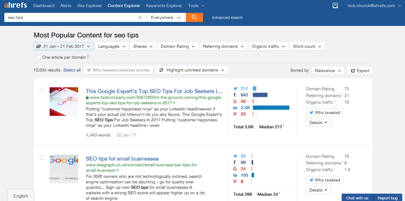Expand Highlight unlinked domains dropdown
The height and width of the screenshot is (201, 405).
point(191,70)
